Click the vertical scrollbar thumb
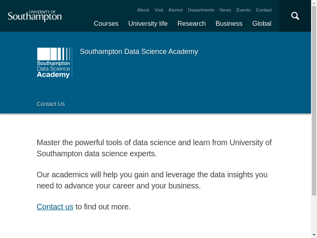Image resolution: width=317 pixels, height=238 pixels. (314, 99)
